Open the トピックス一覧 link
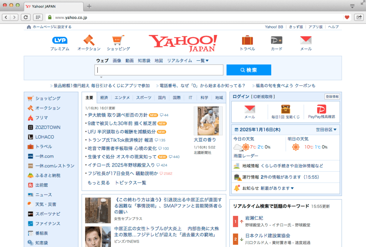Viewport: 366px width, 247px height. coord(130,183)
